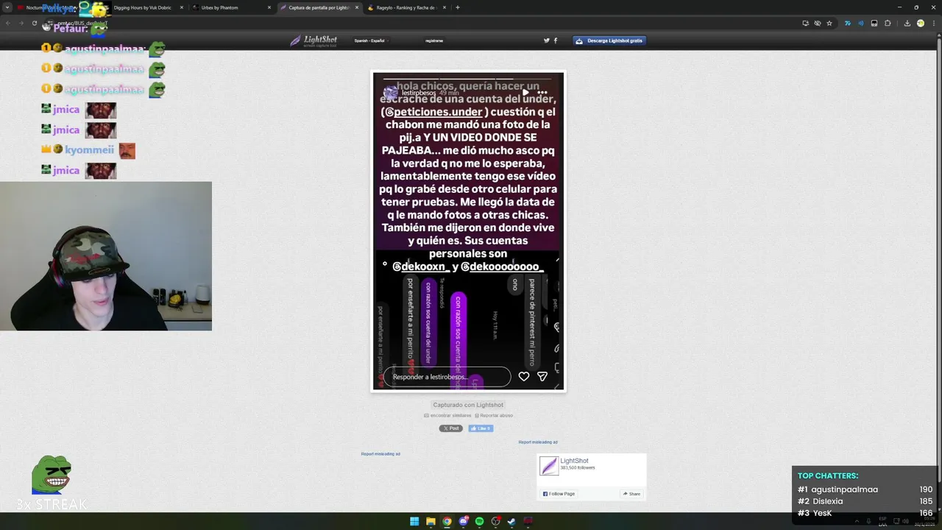This screenshot has width=942, height=530.
Task: Open Spotify from the taskbar
Action: (479, 521)
